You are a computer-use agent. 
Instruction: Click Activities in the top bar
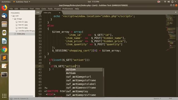click(6, 2)
